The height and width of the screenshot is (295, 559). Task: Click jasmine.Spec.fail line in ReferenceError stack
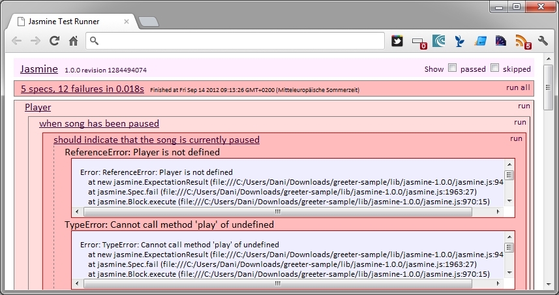(x=282, y=192)
